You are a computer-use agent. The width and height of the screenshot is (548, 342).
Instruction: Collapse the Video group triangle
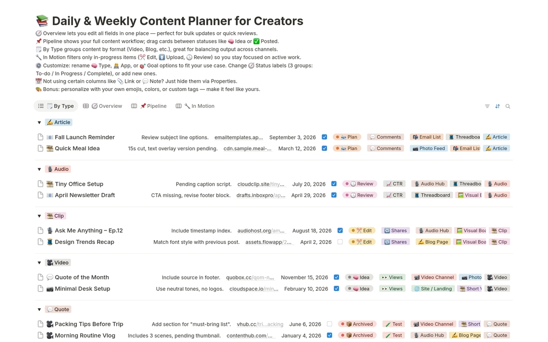(x=39, y=263)
